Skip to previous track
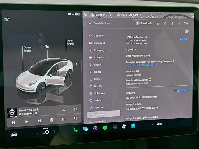 [14, 123]
